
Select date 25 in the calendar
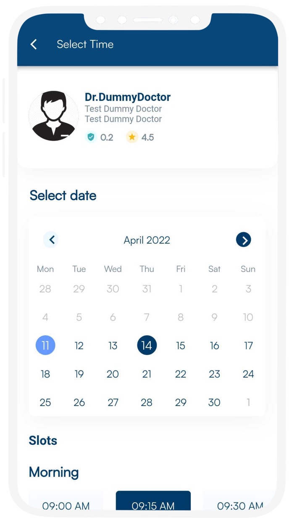[45, 402]
